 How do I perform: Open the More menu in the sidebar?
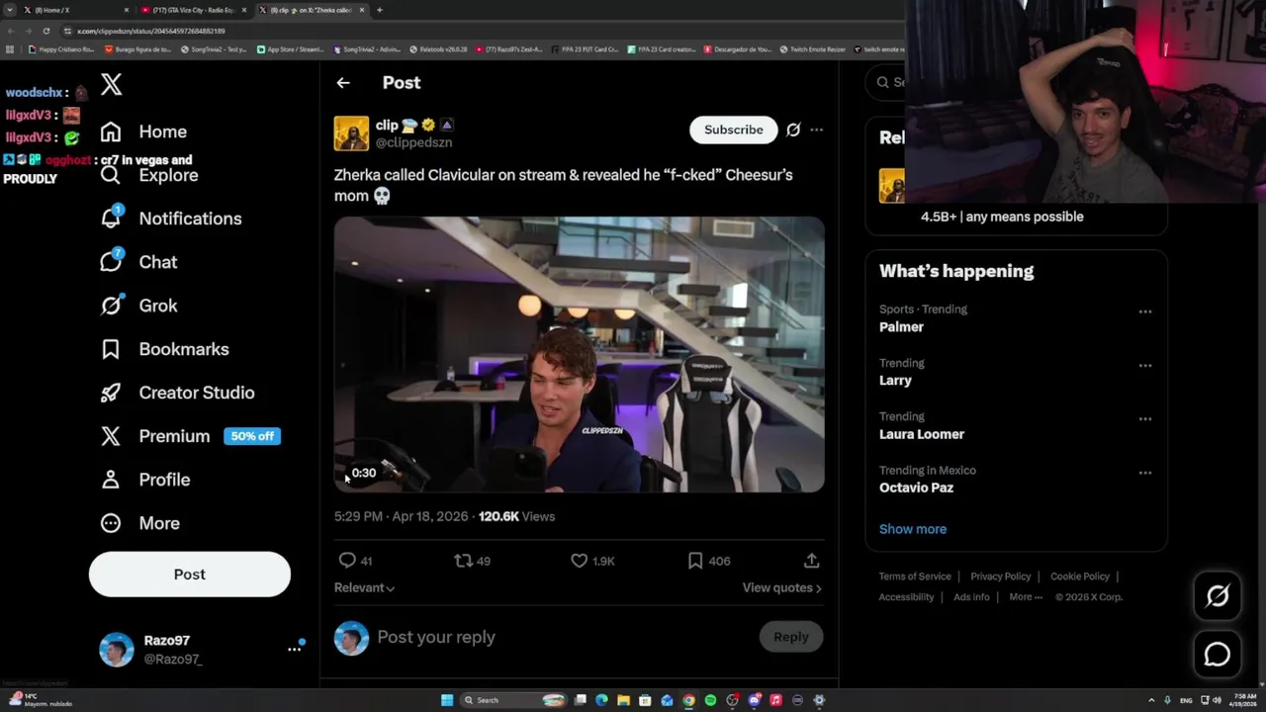pyautogui.click(x=139, y=523)
